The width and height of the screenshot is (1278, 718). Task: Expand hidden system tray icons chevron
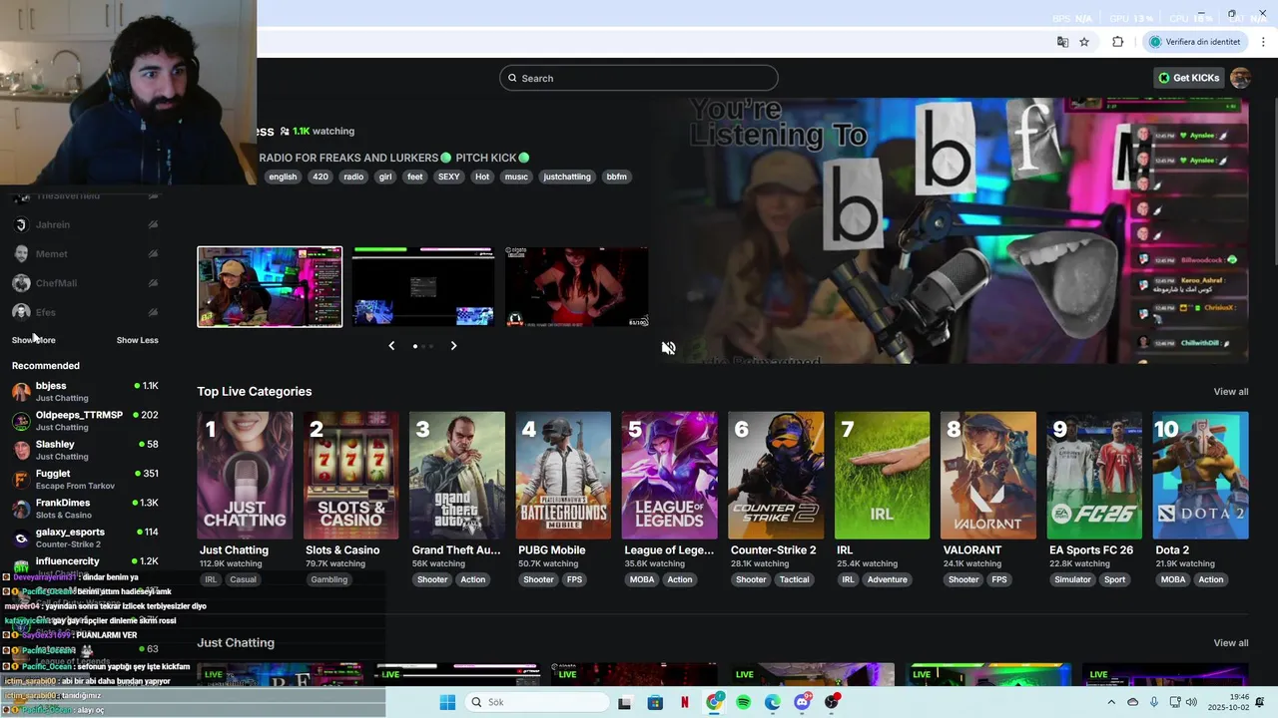click(x=1111, y=702)
